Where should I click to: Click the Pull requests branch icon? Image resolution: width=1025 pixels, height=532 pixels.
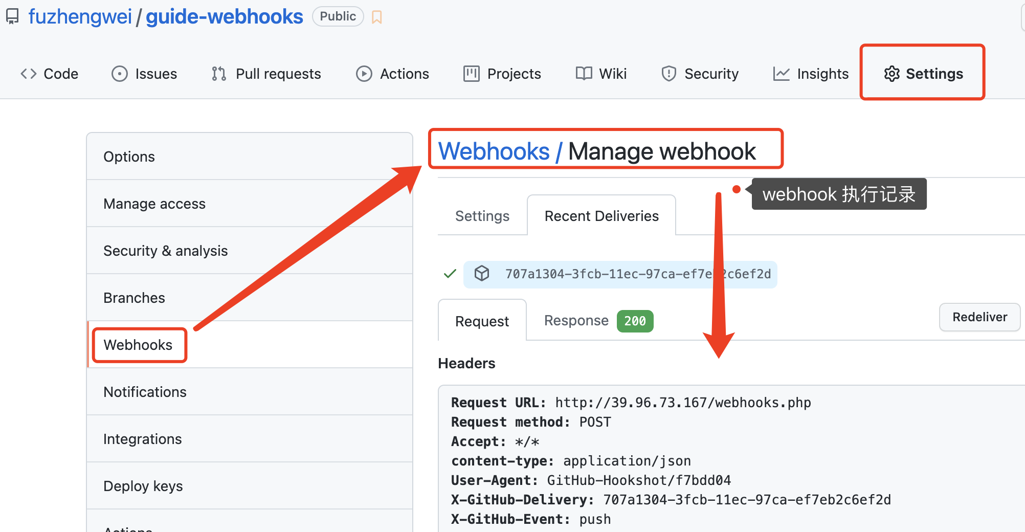coord(219,74)
